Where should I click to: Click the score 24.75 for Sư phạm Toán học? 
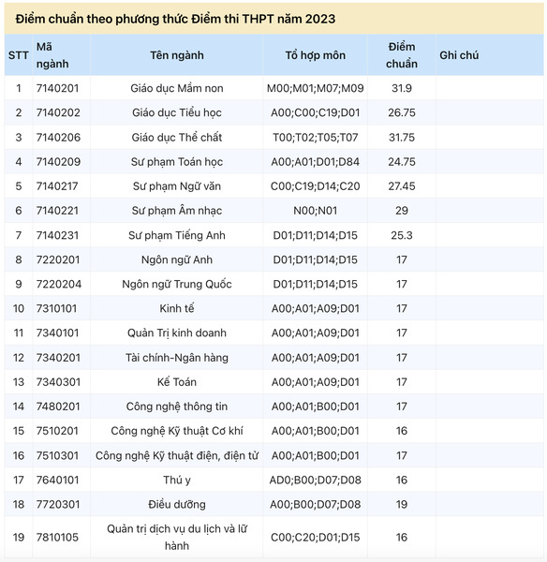click(x=402, y=162)
